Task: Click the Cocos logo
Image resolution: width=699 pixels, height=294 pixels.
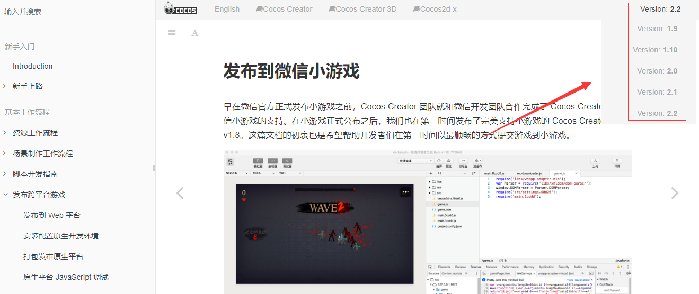Action: pyautogui.click(x=180, y=8)
